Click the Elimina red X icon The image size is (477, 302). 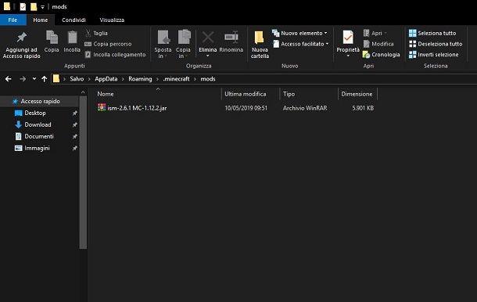point(208,38)
